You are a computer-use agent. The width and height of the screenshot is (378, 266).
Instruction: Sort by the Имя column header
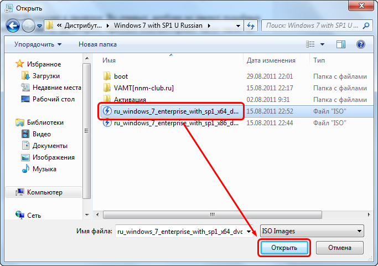(x=109, y=60)
